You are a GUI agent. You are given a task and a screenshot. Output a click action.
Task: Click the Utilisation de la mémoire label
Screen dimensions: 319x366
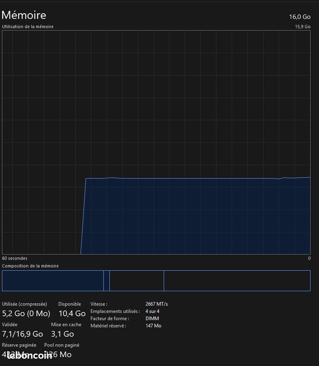coord(27,27)
